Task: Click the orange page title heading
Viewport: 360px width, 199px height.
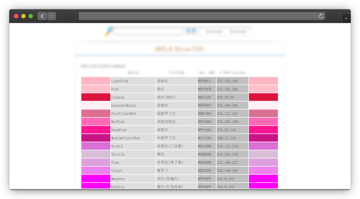Action: 180,49
